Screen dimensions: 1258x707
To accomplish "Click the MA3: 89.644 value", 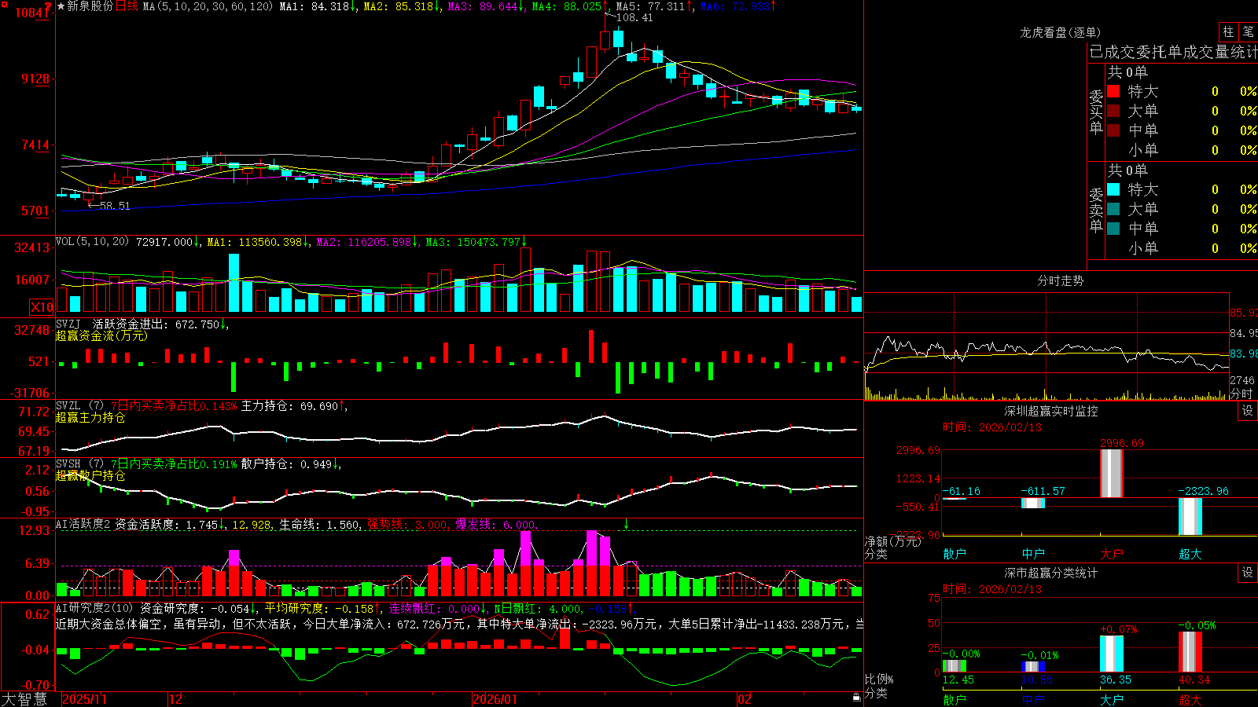I will (x=483, y=6).
